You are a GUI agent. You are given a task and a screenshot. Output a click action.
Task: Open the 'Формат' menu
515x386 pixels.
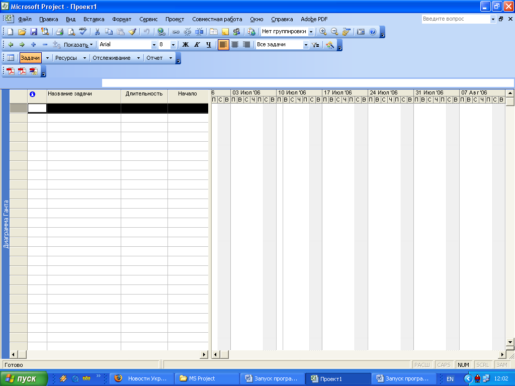tap(122, 19)
